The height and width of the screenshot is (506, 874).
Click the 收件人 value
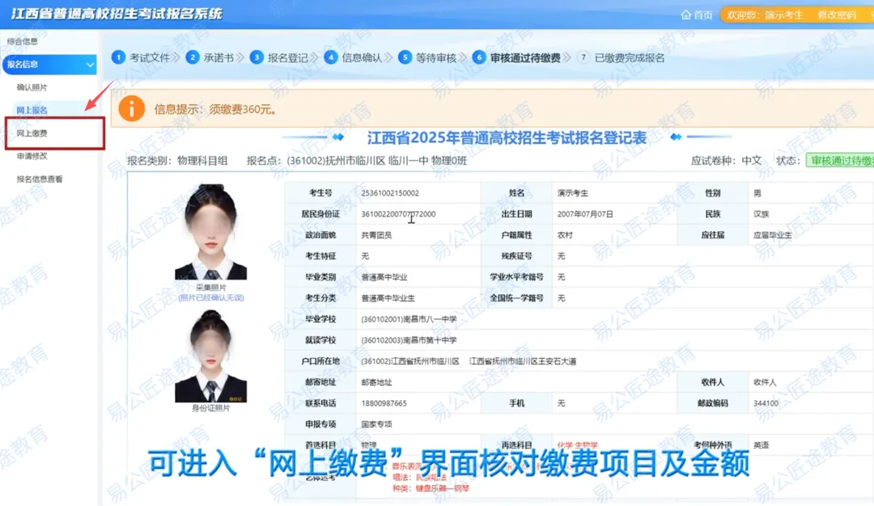coord(765,382)
